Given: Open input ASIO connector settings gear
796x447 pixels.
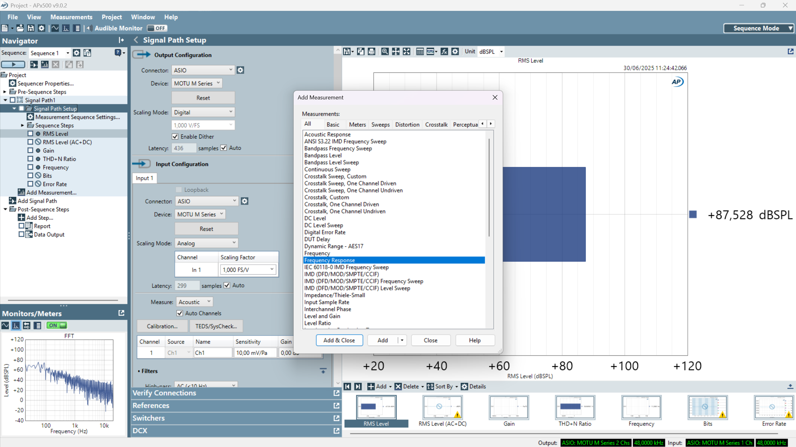Looking at the screenshot, I should pos(245,201).
